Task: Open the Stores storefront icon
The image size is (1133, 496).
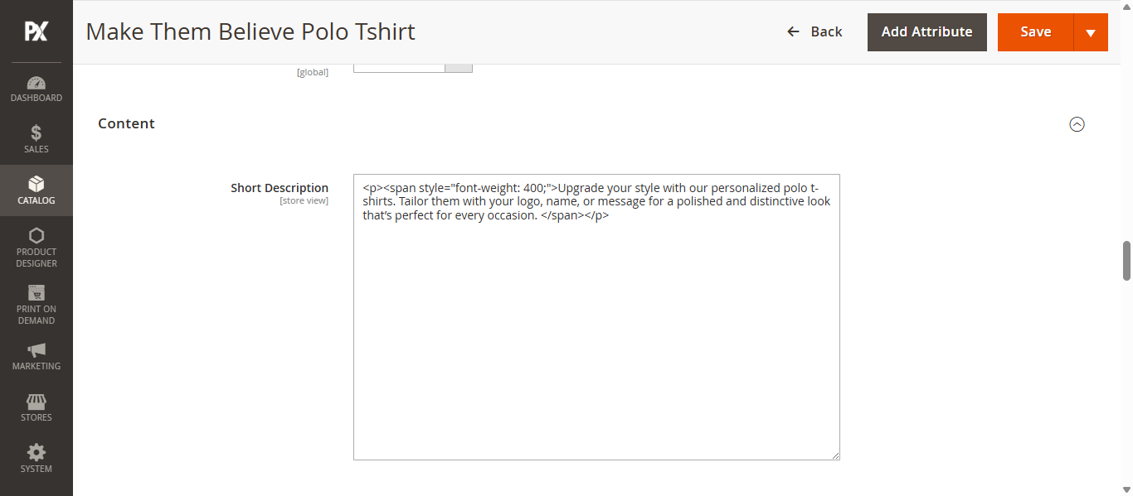Action: pos(36,402)
